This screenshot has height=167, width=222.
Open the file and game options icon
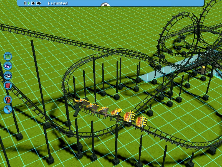click(x=8, y=75)
